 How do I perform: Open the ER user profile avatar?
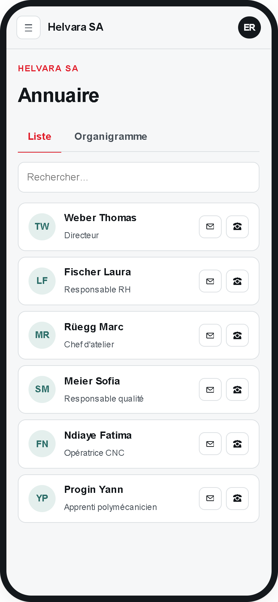(x=249, y=27)
